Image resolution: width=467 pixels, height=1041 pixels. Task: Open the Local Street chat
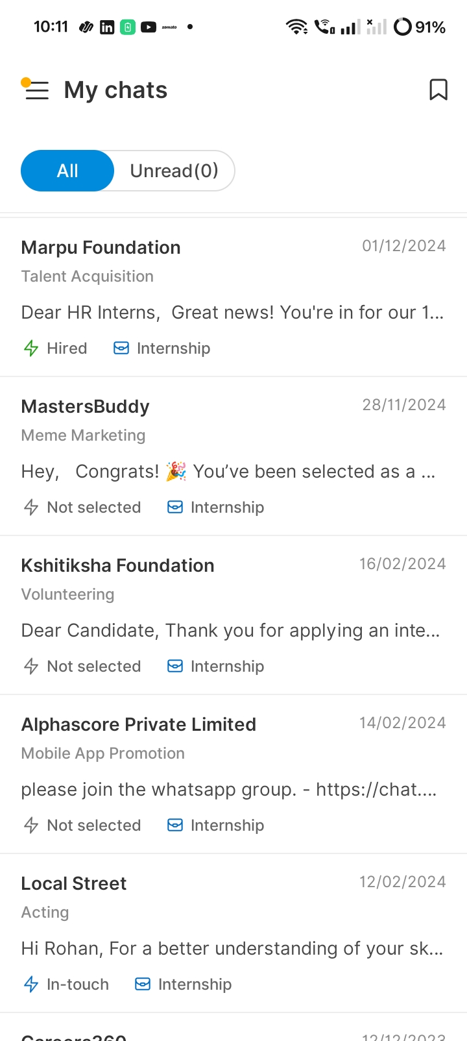coord(74,884)
